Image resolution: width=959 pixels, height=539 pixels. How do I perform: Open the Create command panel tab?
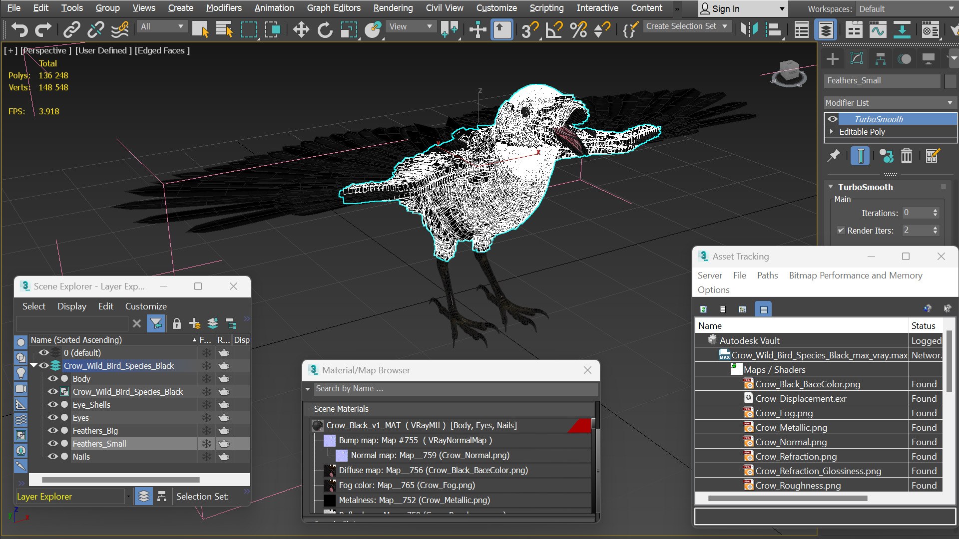pyautogui.click(x=832, y=59)
